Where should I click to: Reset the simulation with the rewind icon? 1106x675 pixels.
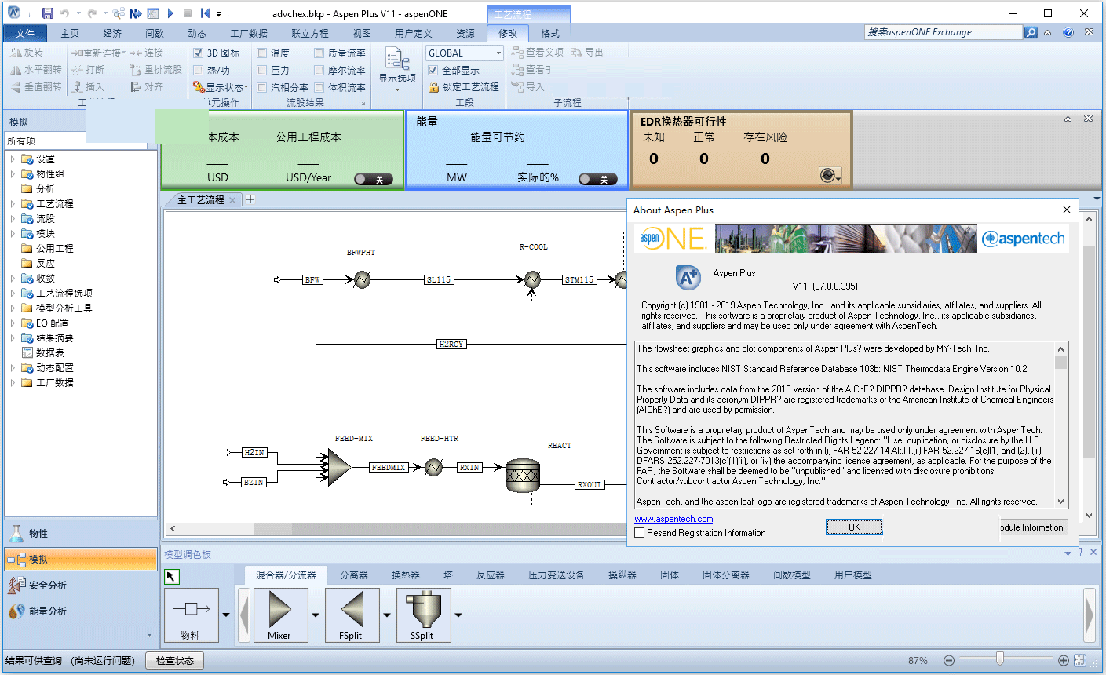[x=205, y=13]
